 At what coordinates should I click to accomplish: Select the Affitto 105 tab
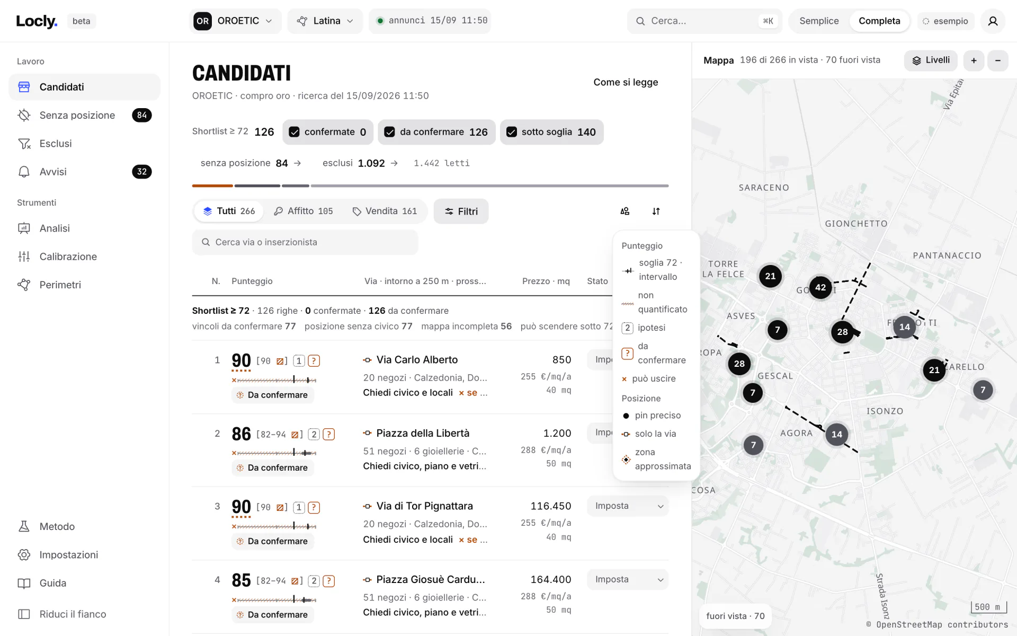pyautogui.click(x=303, y=211)
